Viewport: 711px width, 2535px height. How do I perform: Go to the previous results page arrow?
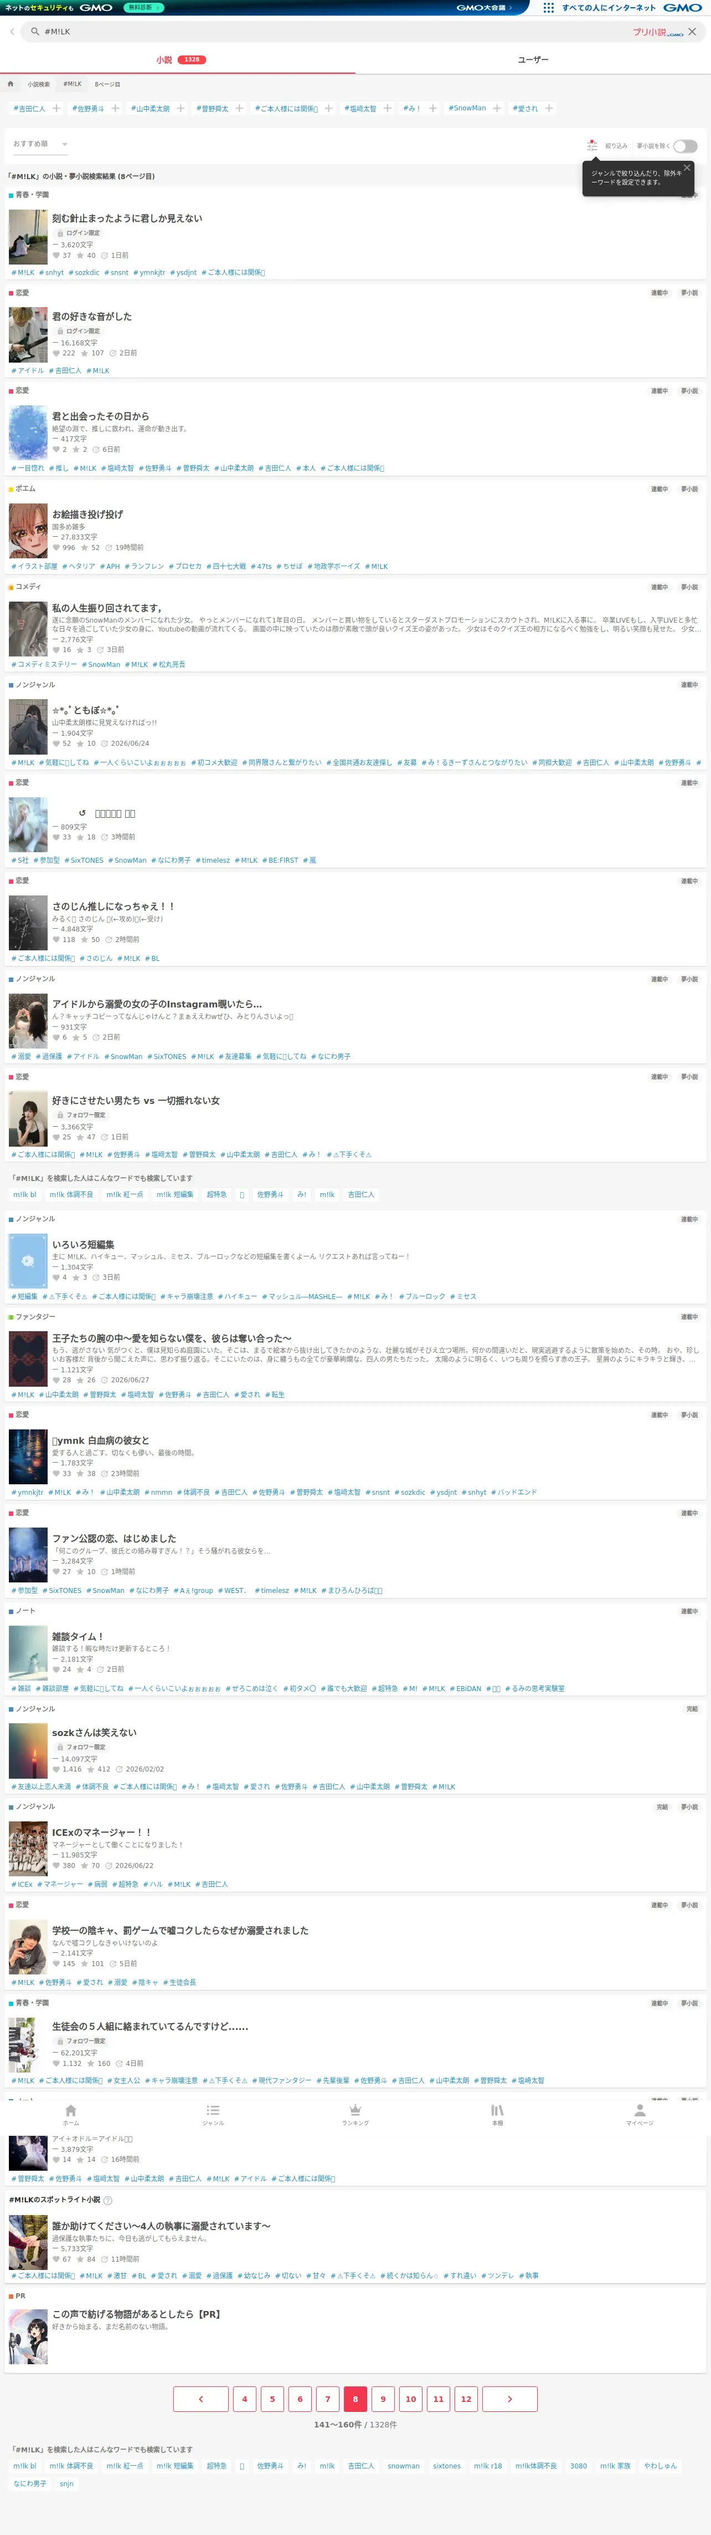click(200, 2398)
